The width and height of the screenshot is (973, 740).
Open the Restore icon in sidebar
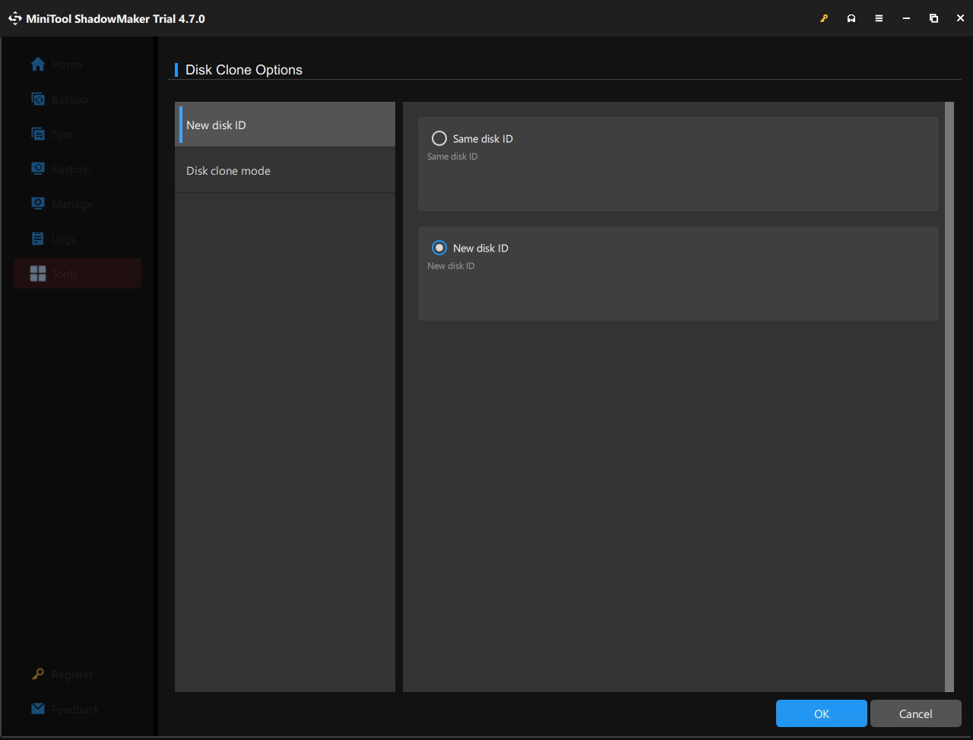click(x=38, y=169)
